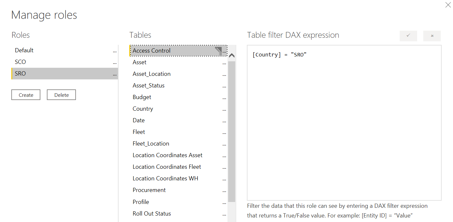Select the Fleet_Location table
The width and height of the screenshot is (453, 222).
click(x=178, y=144)
